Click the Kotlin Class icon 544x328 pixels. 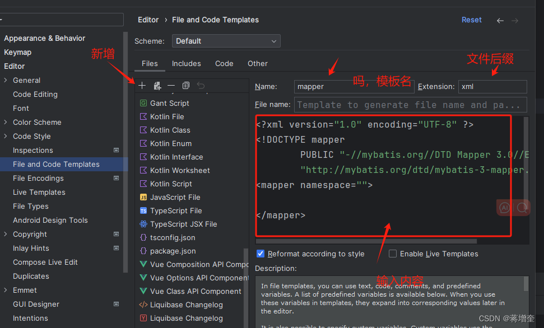(x=143, y=130)
